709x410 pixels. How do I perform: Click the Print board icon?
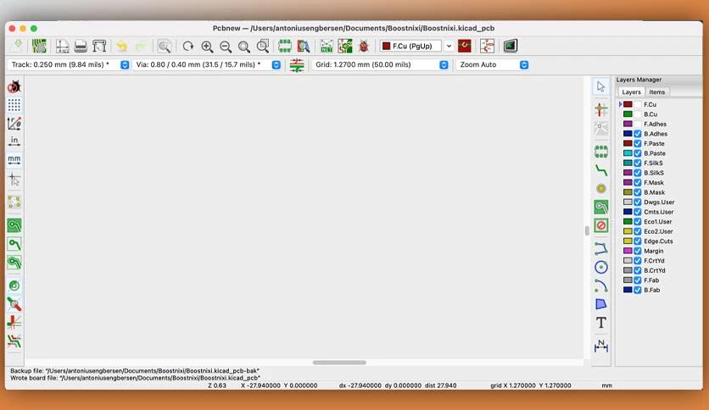pos(81,46)
